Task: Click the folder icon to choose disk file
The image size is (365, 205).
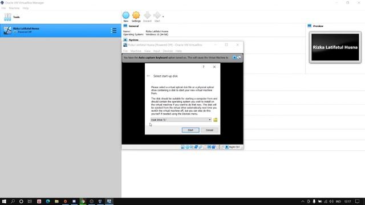Action: (x=216, y=120)
